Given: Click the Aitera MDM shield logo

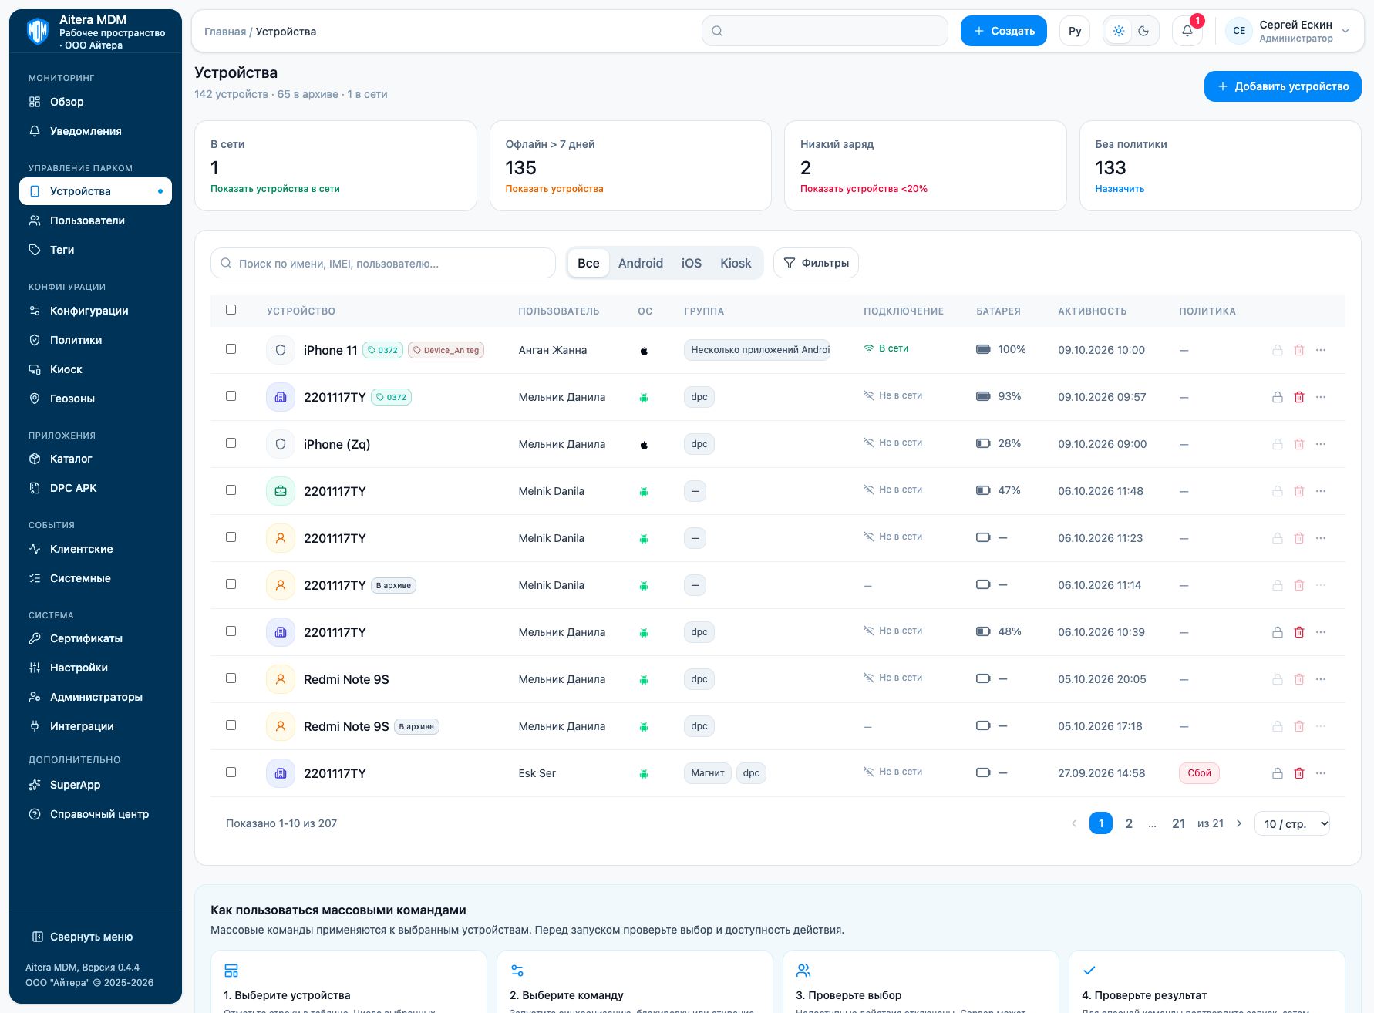Looking at the screenshot, I should [38, 32].
